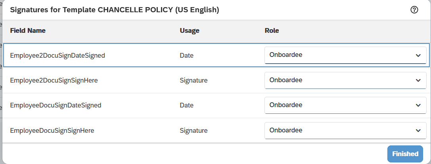This screenshot has height=164, width=431.
Task: Click chevron arrow for EmployeeDocuSignSignHere role
Action: click(x=418, y=130)
